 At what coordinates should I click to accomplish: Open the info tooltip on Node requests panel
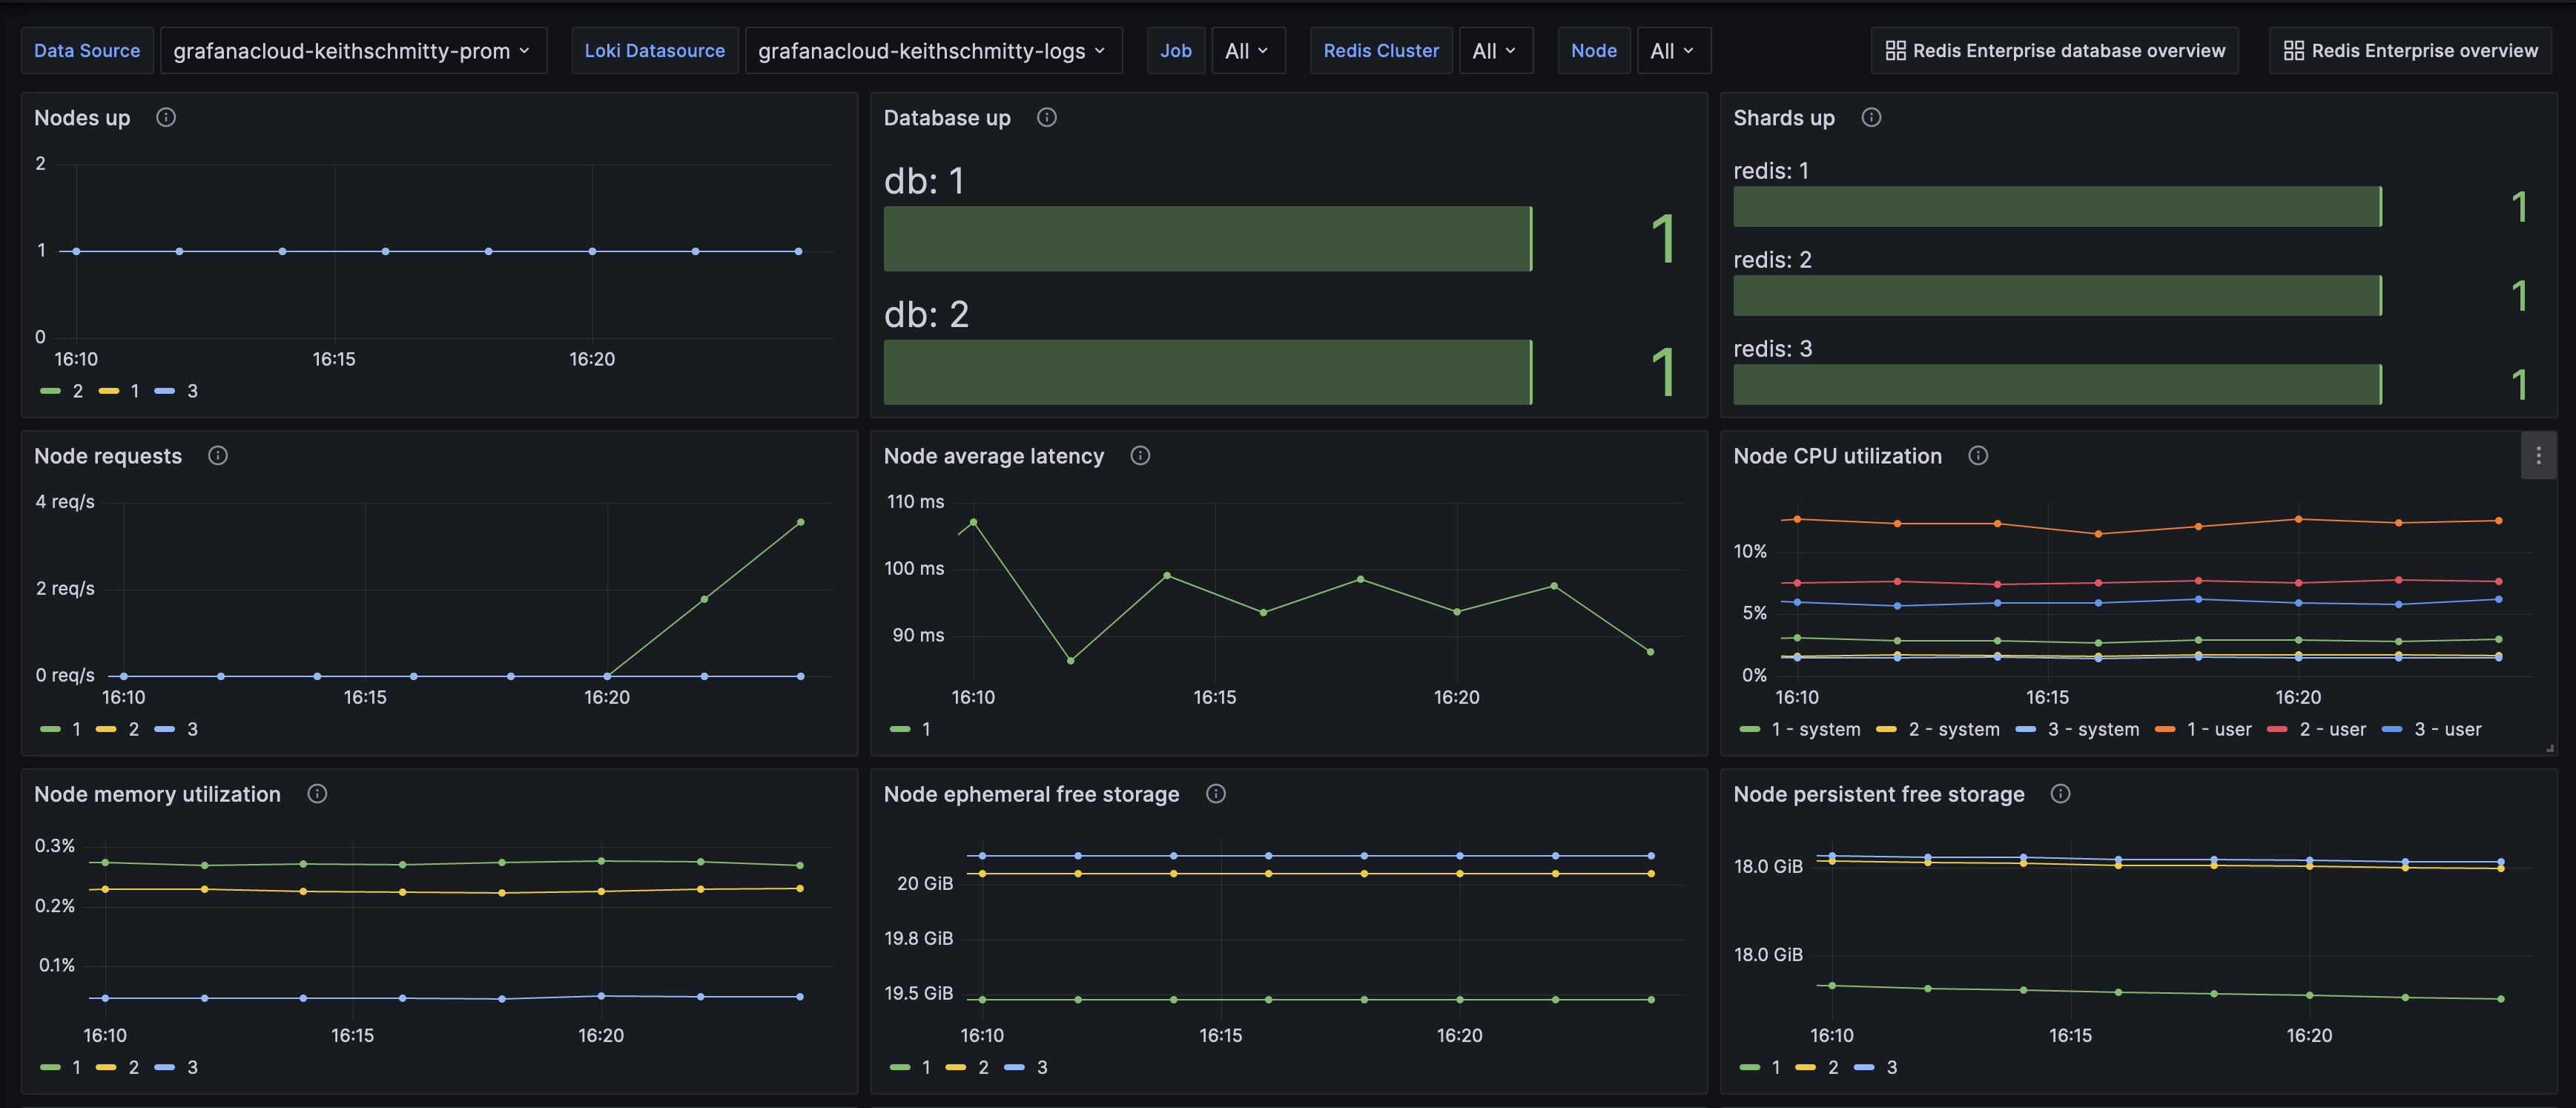point(218,455)
